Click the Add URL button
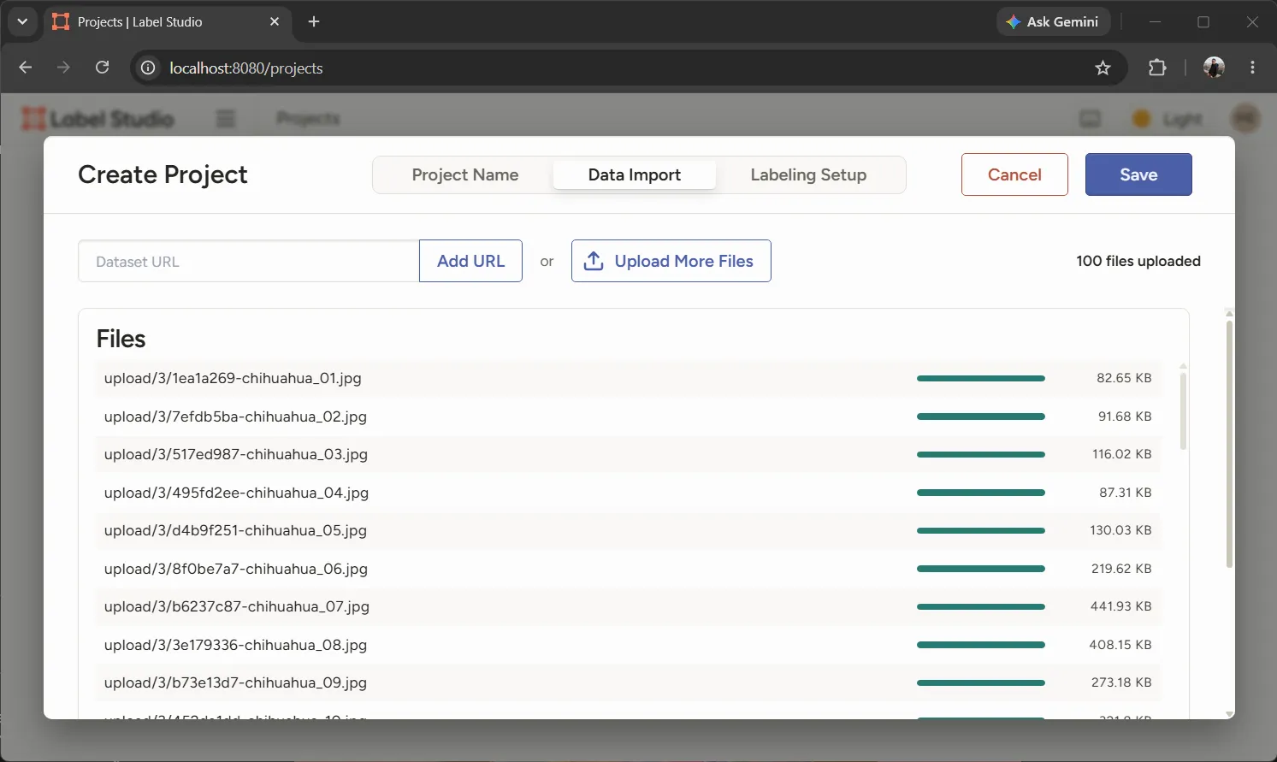Screen dimensions: 1277x762 click(470, 261)
